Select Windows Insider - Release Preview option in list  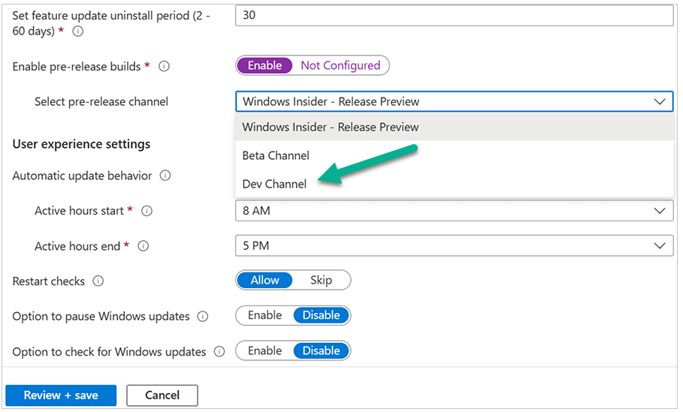(x=455, y=127)
